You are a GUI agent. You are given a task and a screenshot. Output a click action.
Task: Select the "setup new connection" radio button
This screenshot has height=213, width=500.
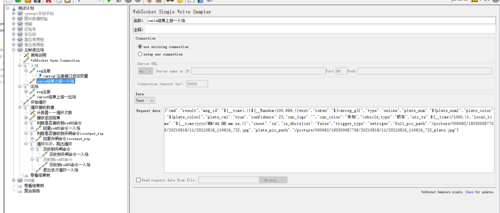coord(141,54)
